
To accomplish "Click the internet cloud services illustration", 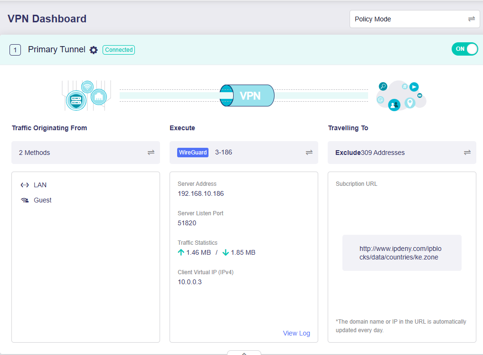I will 401,96.
